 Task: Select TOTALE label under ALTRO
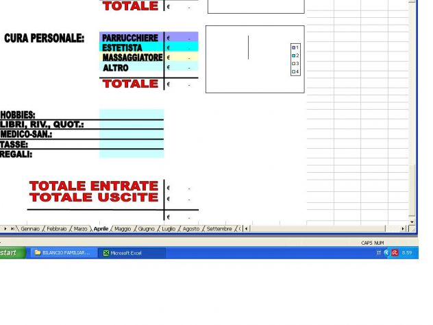pyautogui.click(x=130, y=84)
